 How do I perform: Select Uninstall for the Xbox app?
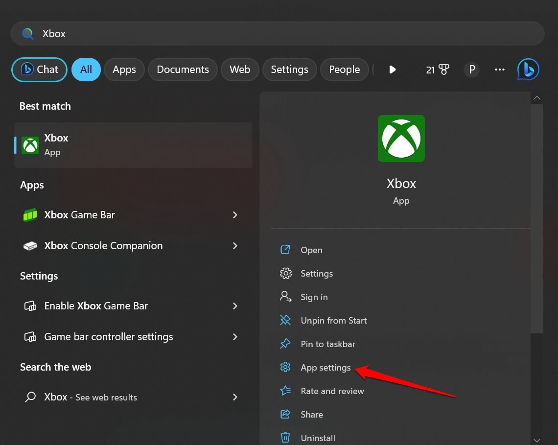tap(318, 438)
